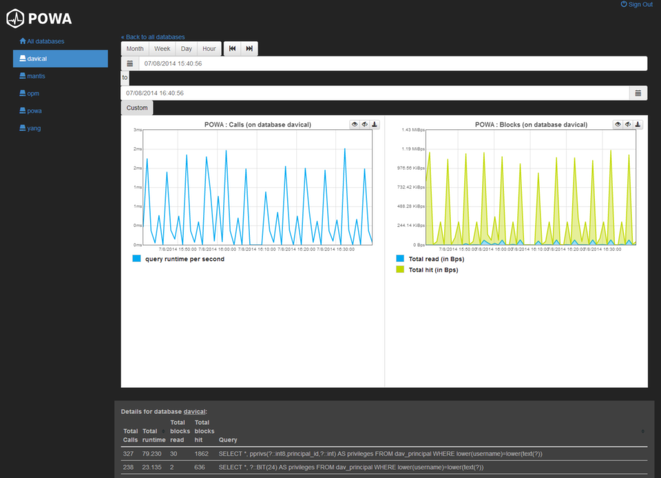Select the 327 total calls cell
This screenshot has height=478, width=661.
pyautogui.click(x=128, y=454)
